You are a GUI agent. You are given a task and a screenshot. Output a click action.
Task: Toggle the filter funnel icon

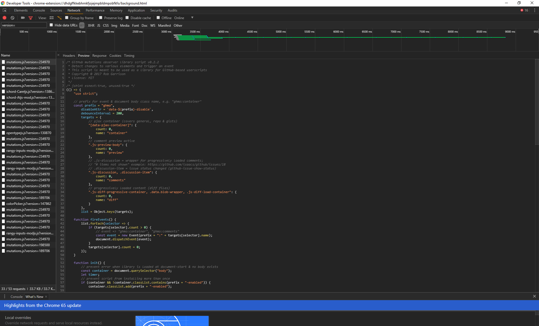31,18
